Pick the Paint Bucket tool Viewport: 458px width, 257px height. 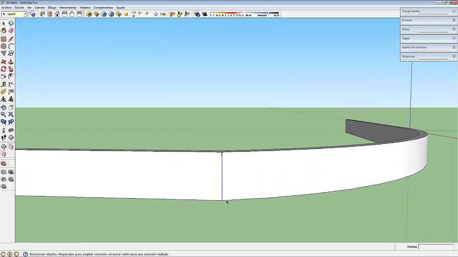(4, 31)
